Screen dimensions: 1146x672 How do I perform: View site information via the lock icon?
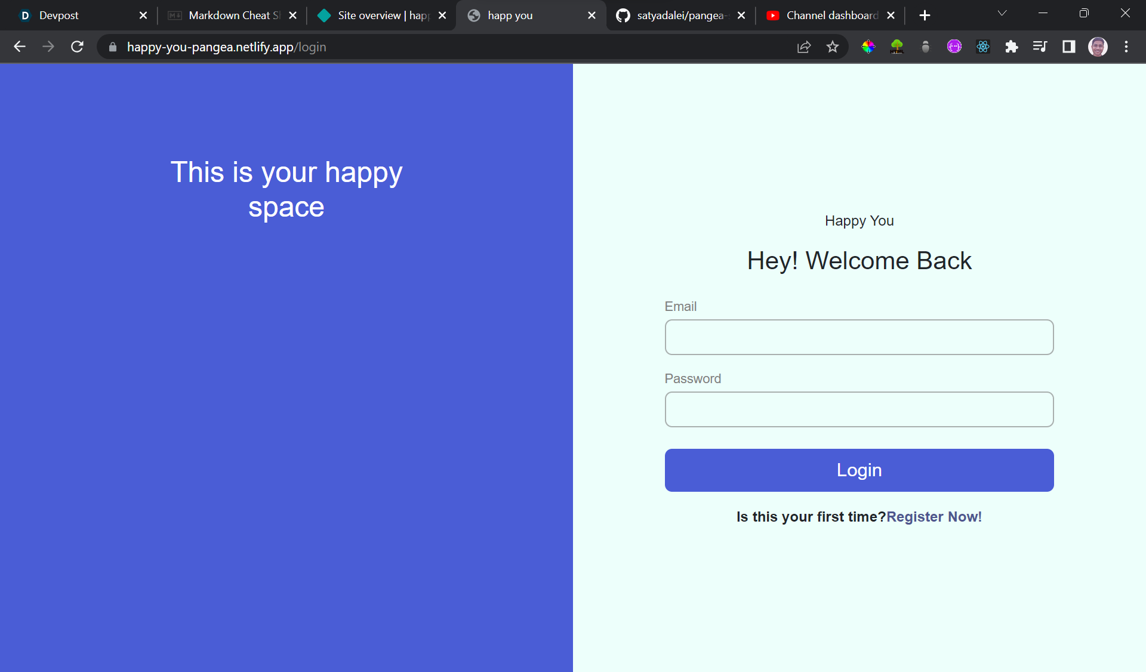click(113, 47)
